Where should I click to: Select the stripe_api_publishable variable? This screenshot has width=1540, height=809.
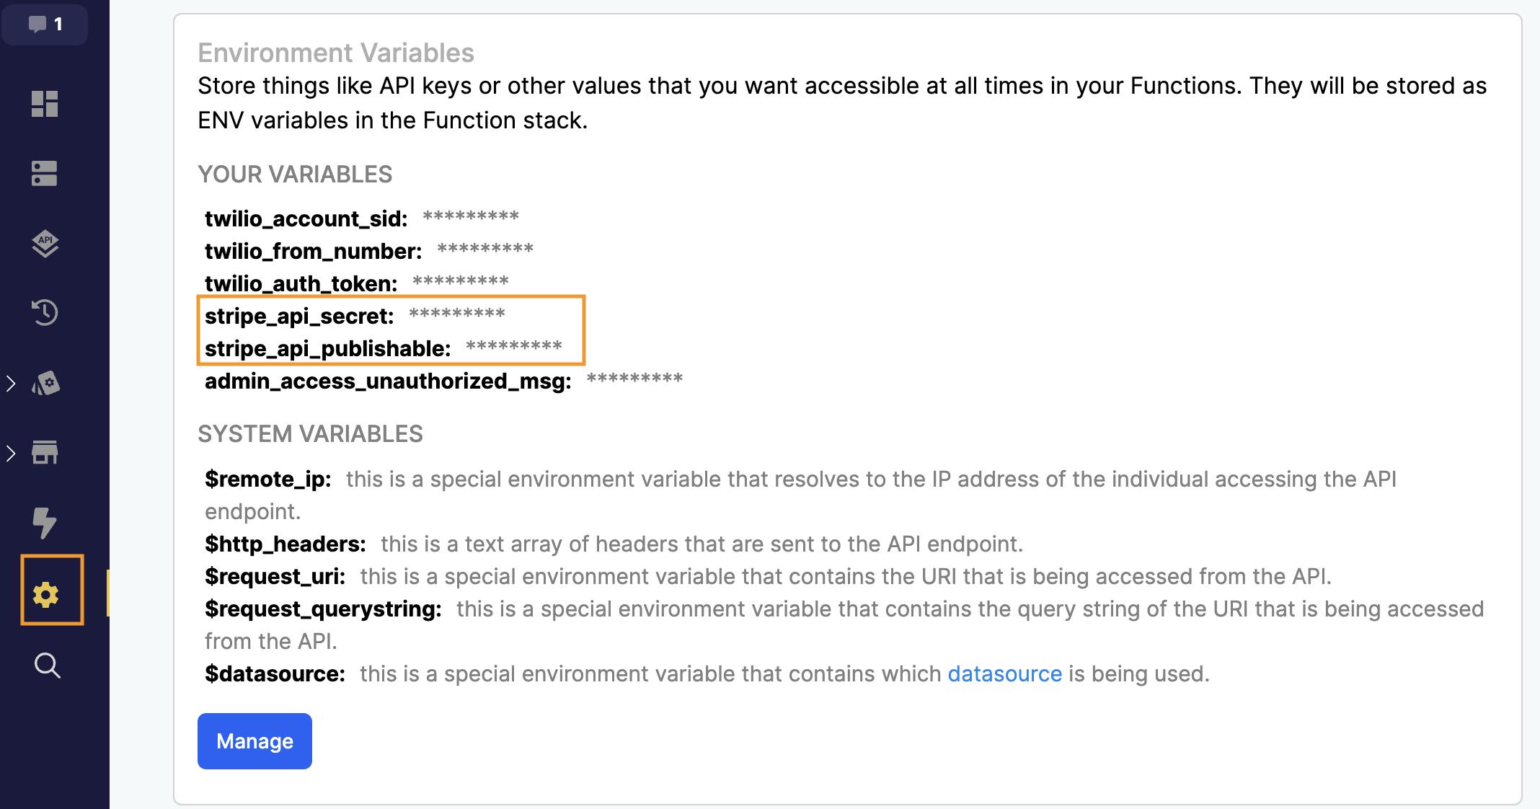tap(327, 348)
